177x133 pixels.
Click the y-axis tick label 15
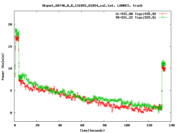[x=10, y=47]
